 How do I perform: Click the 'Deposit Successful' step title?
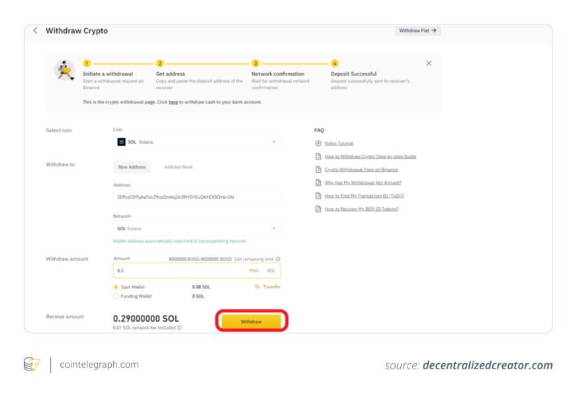[x=353, y=74]
